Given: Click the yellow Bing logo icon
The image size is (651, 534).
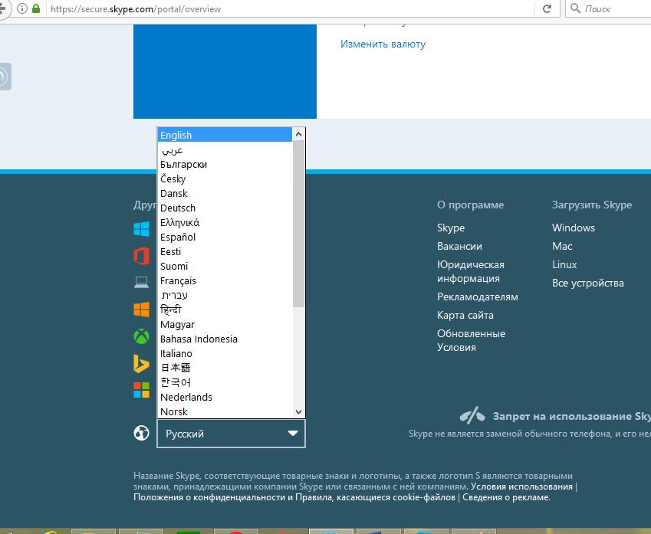Looking at the screenshot, I should point(141,363).
